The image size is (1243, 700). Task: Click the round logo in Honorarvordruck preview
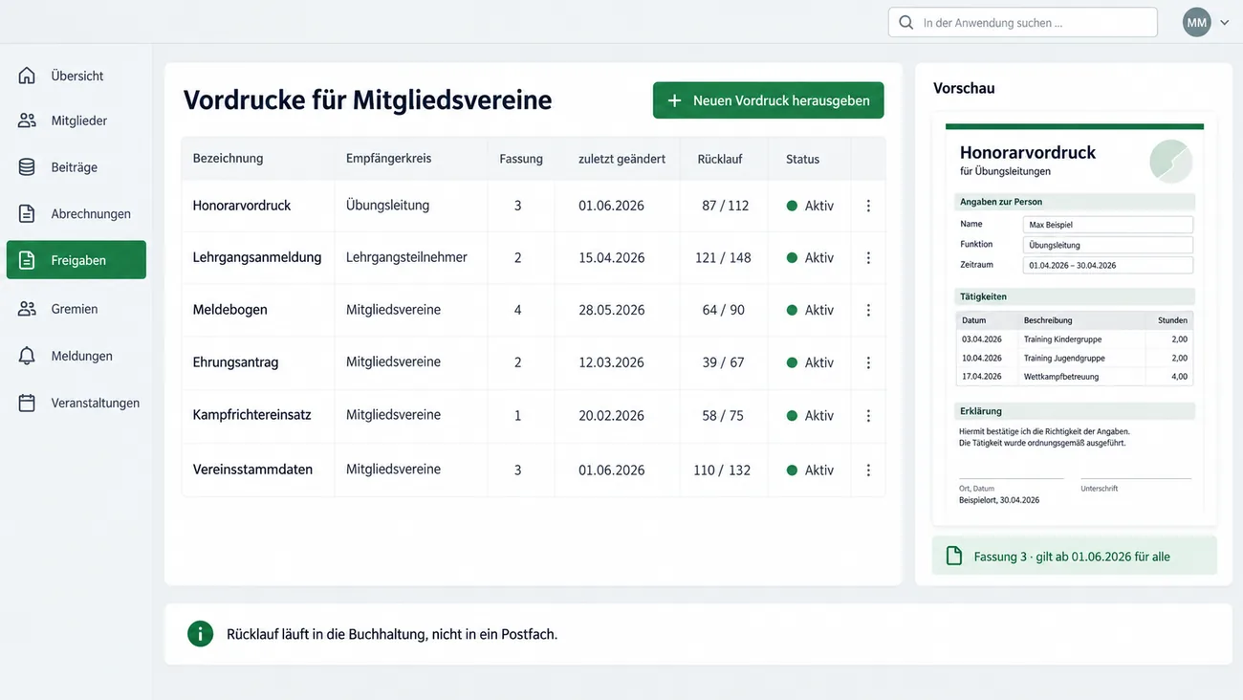click(1171, 161)
